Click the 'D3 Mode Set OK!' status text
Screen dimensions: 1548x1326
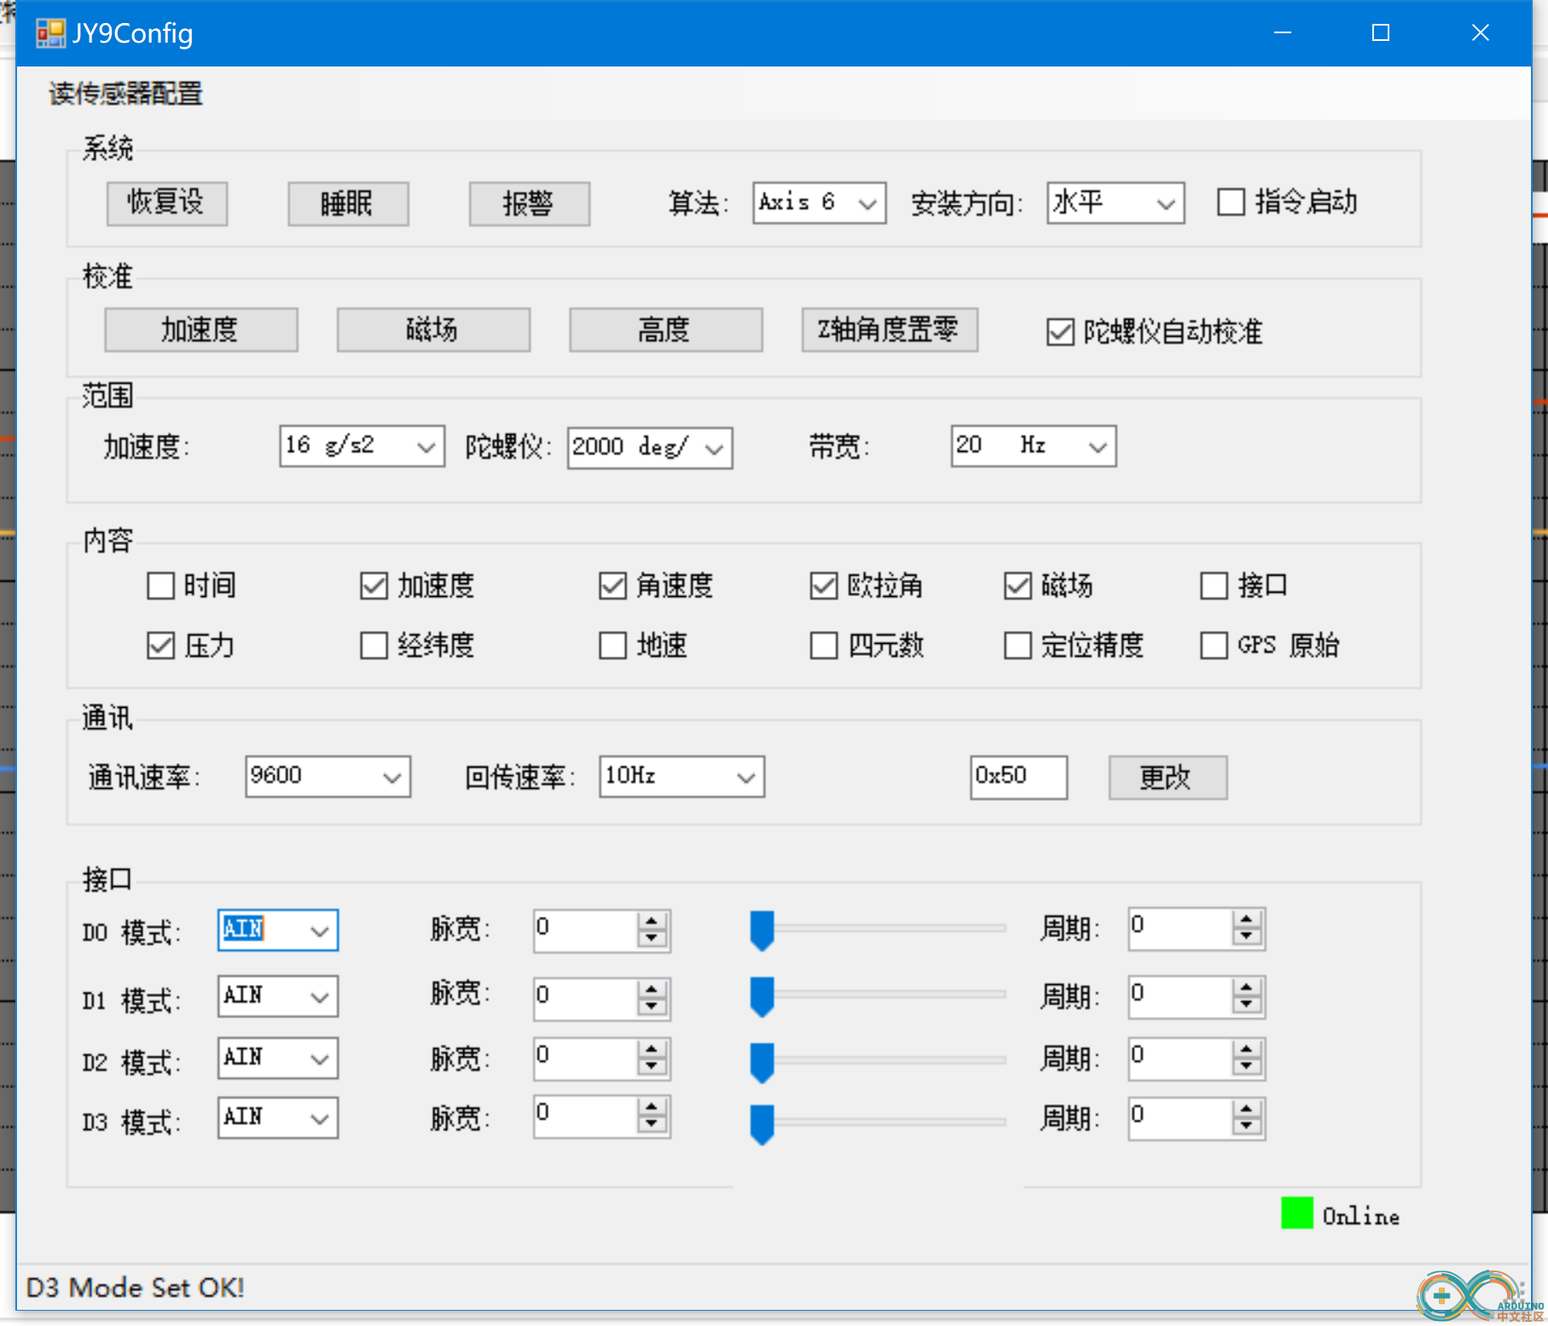pos(136,1288)
